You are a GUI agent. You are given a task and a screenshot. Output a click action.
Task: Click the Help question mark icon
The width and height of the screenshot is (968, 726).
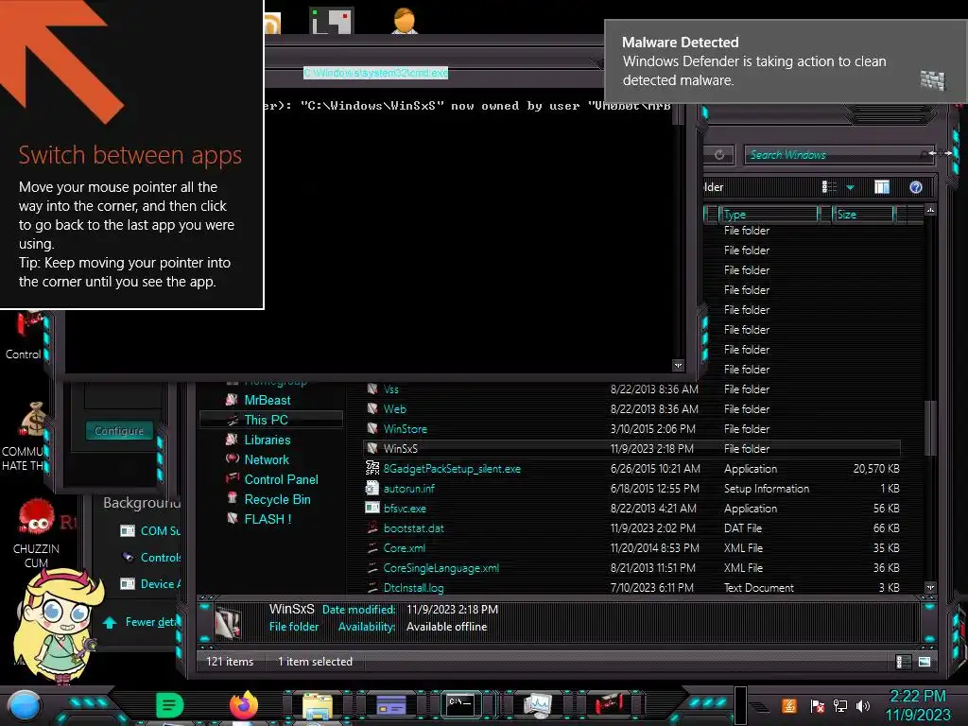pos(915,187)
